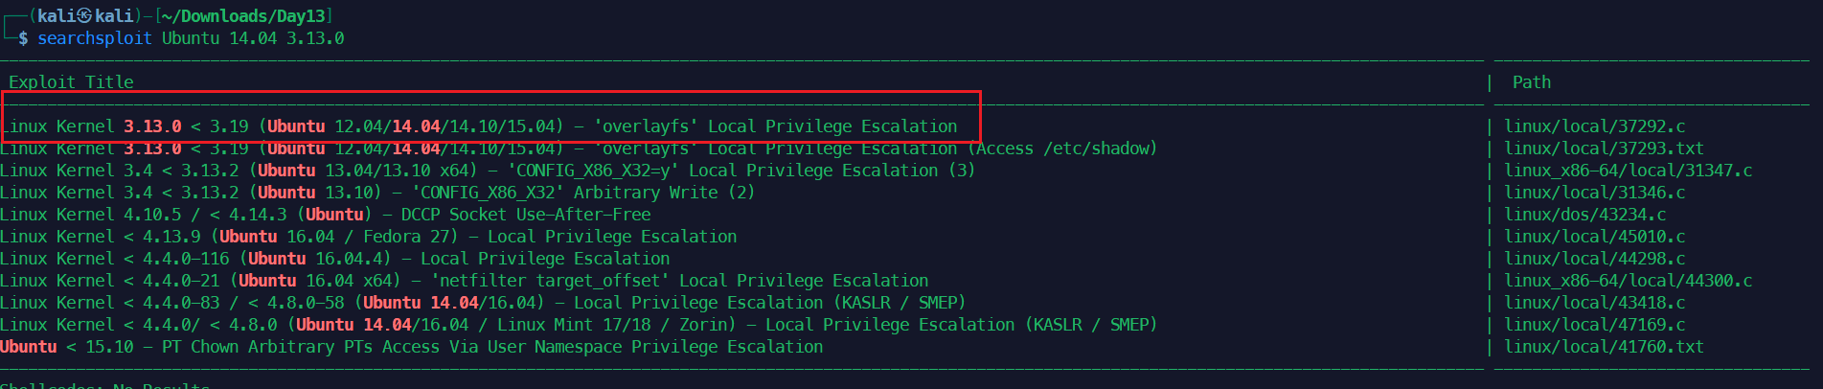Select the CONFIG_X86_X32=y Local Privilege Escalation line

point(488,171)
